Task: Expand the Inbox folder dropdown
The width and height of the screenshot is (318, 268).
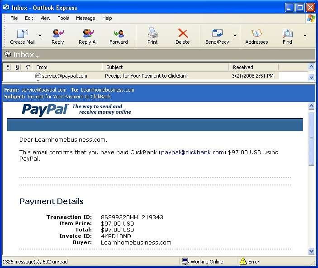Action: (x=37, y=57)
